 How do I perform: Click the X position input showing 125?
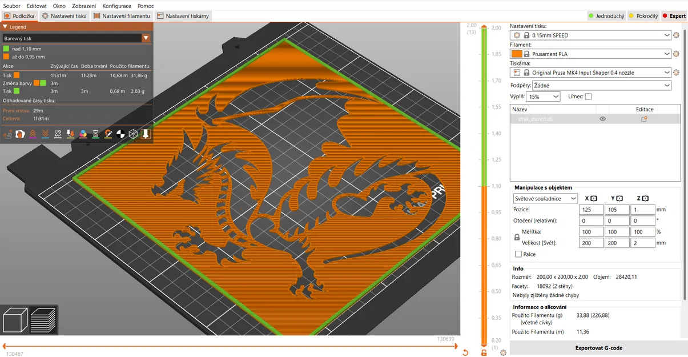[591, 209]
